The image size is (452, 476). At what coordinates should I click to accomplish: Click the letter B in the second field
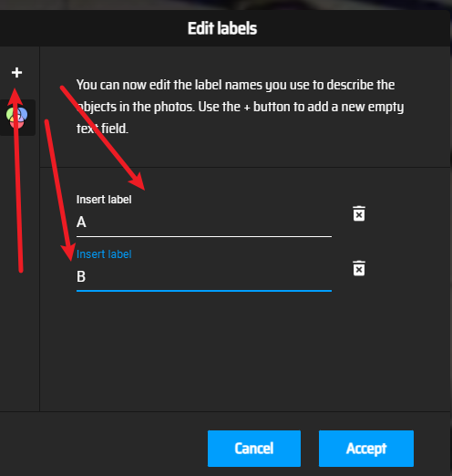point(81,277)
